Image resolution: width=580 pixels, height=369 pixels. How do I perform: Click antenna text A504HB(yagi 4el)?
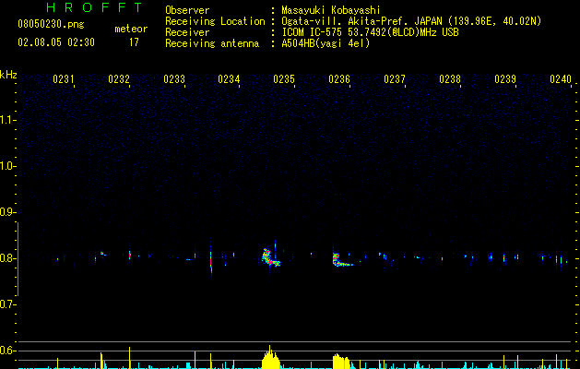(x=326, y=43)
